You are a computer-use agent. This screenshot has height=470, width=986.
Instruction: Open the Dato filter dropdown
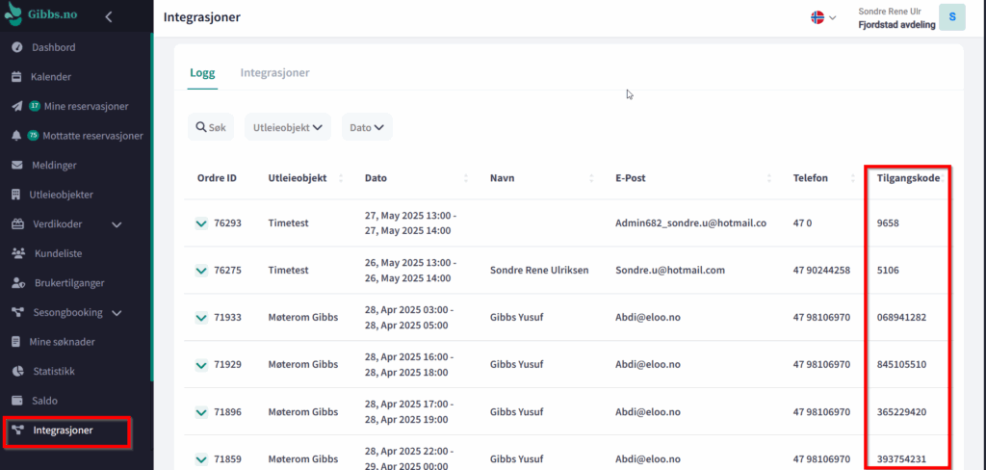367,127
